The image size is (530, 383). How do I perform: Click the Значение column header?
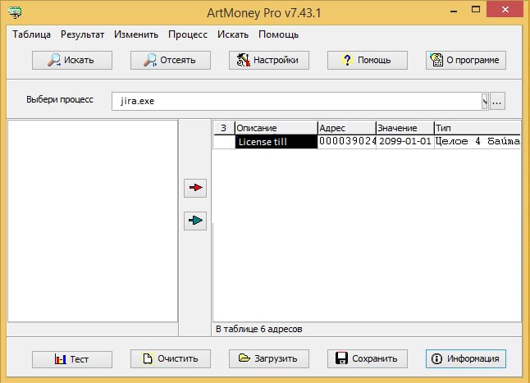[405, 128]
